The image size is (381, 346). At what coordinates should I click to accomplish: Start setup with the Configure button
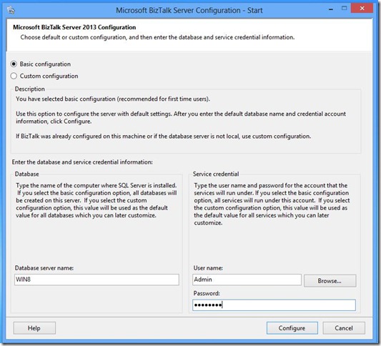(292, 328)
